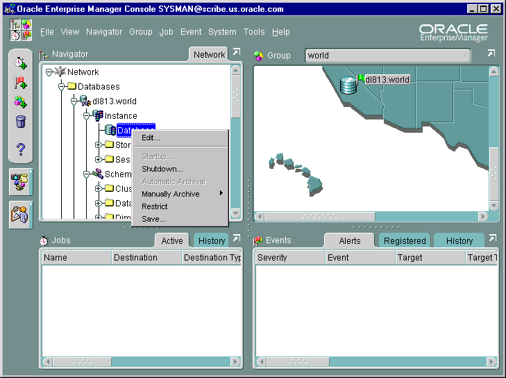Click the dl813.world database icon on the map
The width and height of the screenshot is (506, 378).
pos(348,85)
